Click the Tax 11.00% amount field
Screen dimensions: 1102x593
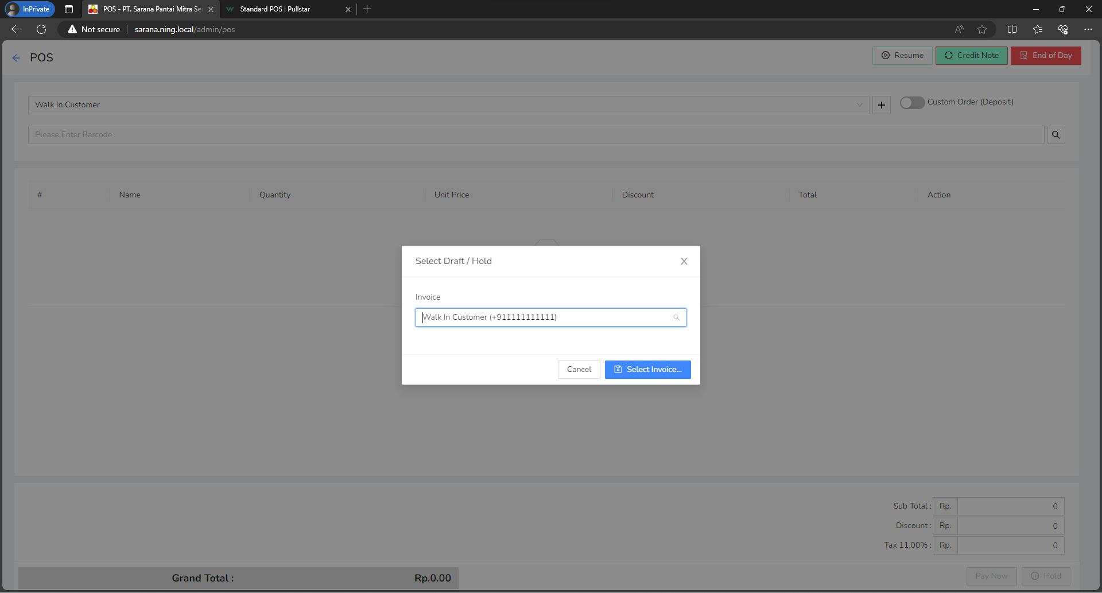pos(1010,545)
